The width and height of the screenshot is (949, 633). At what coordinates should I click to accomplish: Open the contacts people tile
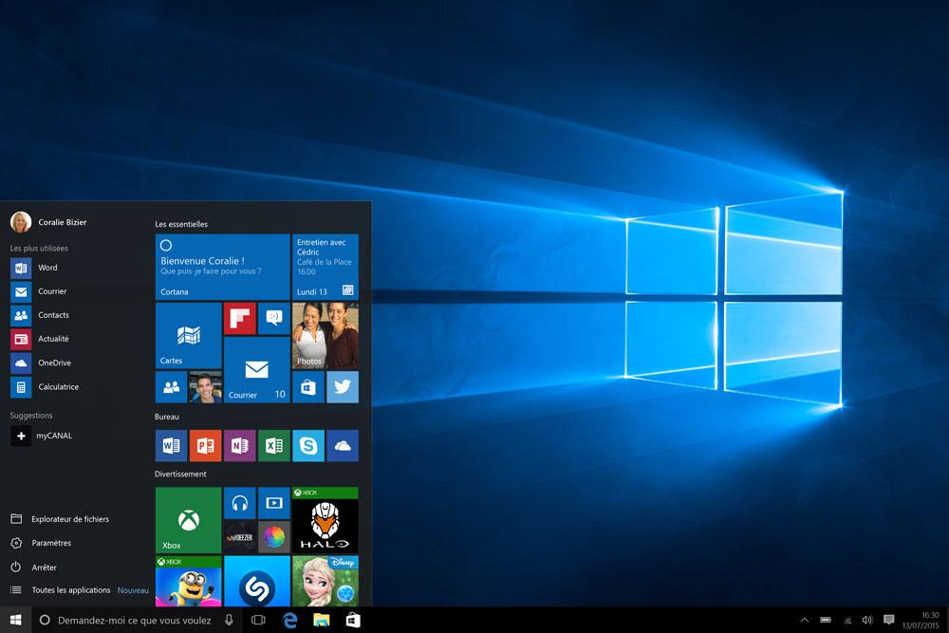coord(171,387)
